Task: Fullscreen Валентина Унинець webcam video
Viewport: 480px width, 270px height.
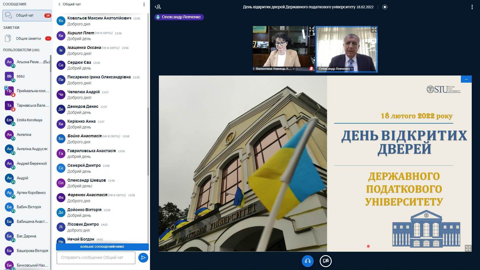Action: click(311, 29)
